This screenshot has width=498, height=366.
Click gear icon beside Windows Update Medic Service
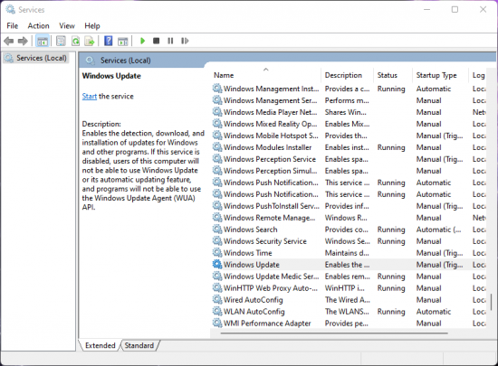[x=217, y=276]
